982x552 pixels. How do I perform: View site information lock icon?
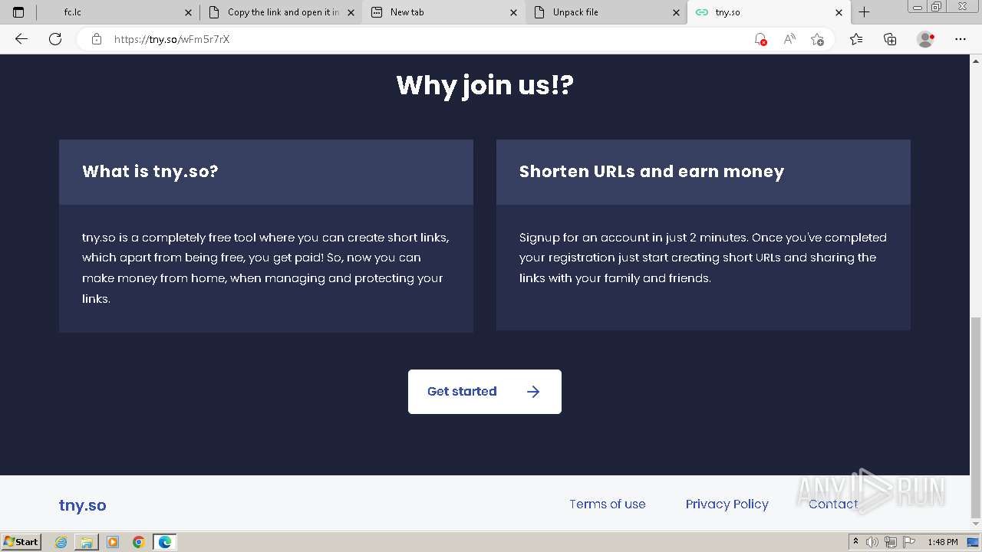click(x=97, y=39)
